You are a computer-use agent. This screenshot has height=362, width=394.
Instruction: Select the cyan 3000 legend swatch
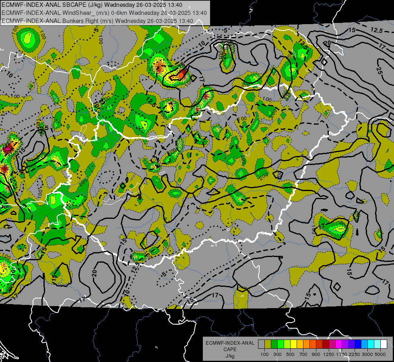point(371,344)
